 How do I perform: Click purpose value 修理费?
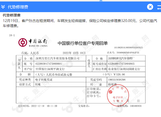(x=112, y=84)
